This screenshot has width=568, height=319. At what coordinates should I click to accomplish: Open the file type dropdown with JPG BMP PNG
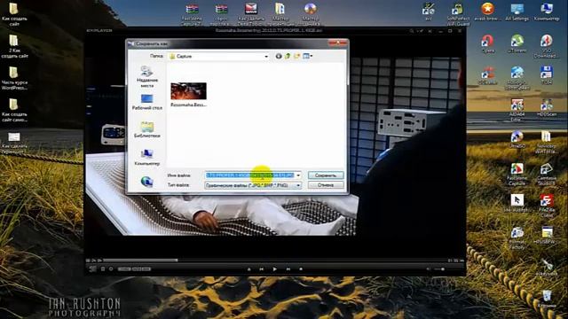coord(253,185)
